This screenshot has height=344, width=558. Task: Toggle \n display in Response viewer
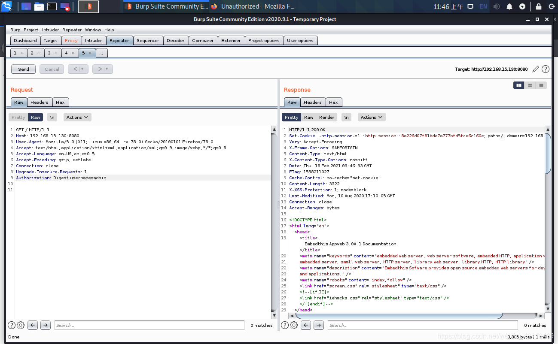[346, 117]
